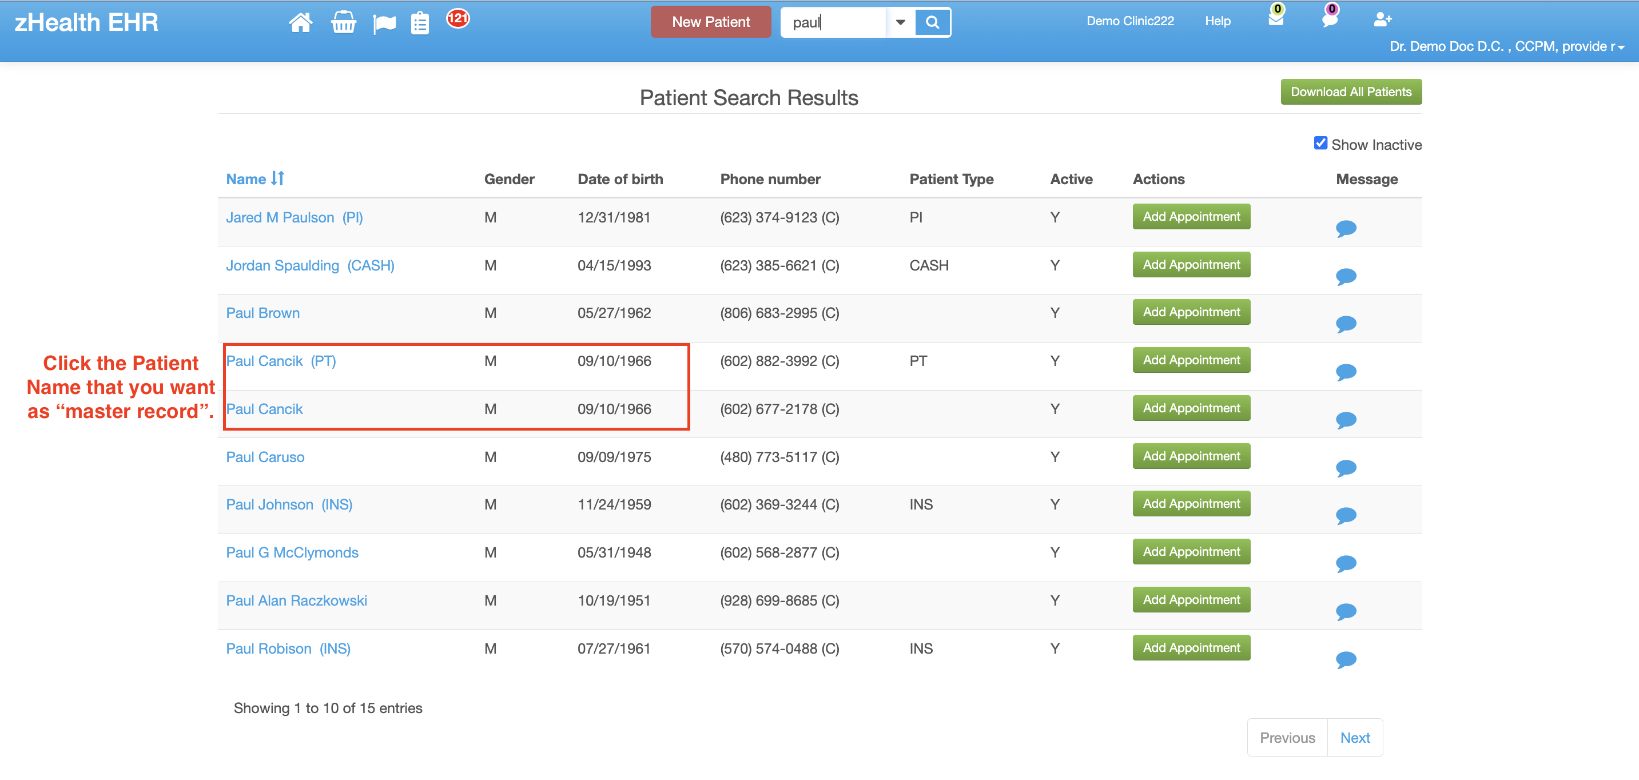Open the clipboard tasks icon
The image size is (1639, 780).
pos(420,23)
